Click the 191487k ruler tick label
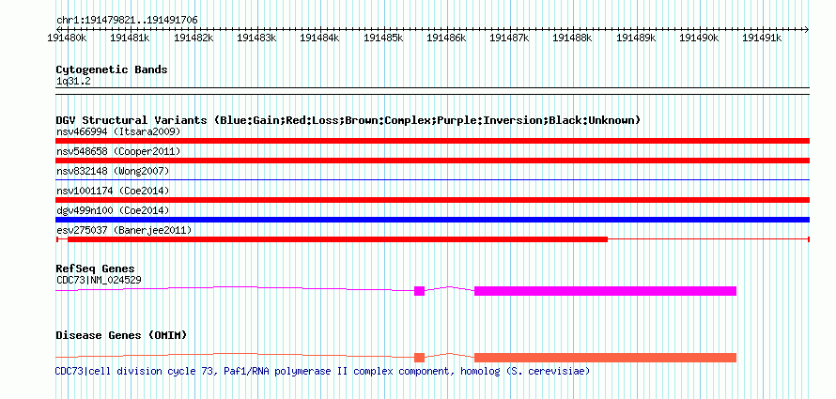836x399 pixels. (x=509, y=38)
